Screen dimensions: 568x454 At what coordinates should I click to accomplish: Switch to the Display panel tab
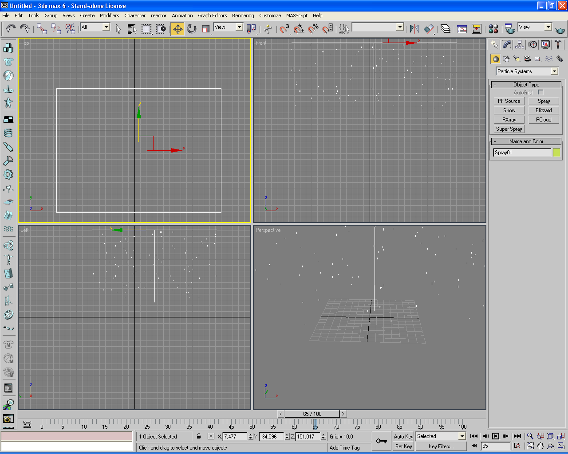[545, 44]
